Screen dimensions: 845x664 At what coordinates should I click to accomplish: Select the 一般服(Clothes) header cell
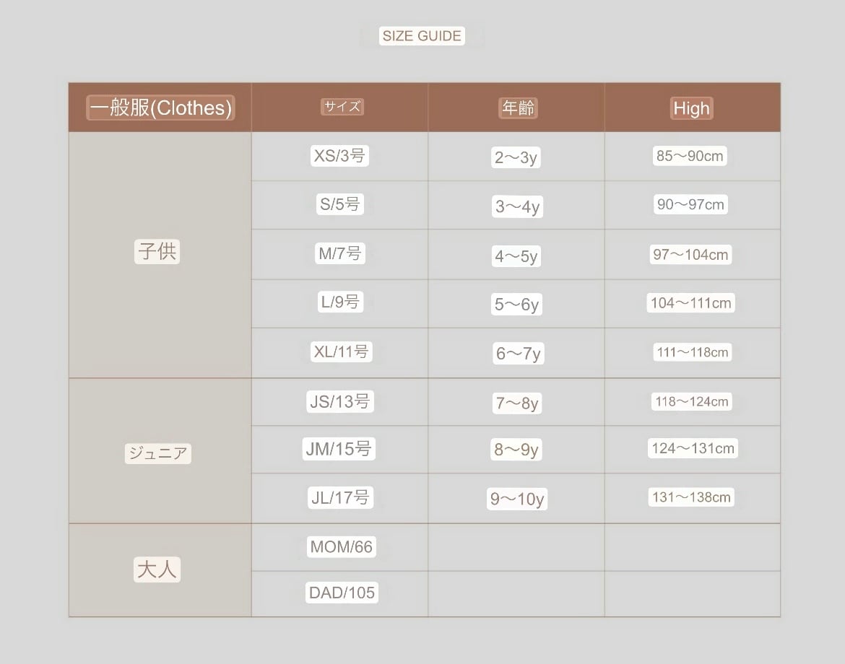pyautogui.click(x=160, y=108)
